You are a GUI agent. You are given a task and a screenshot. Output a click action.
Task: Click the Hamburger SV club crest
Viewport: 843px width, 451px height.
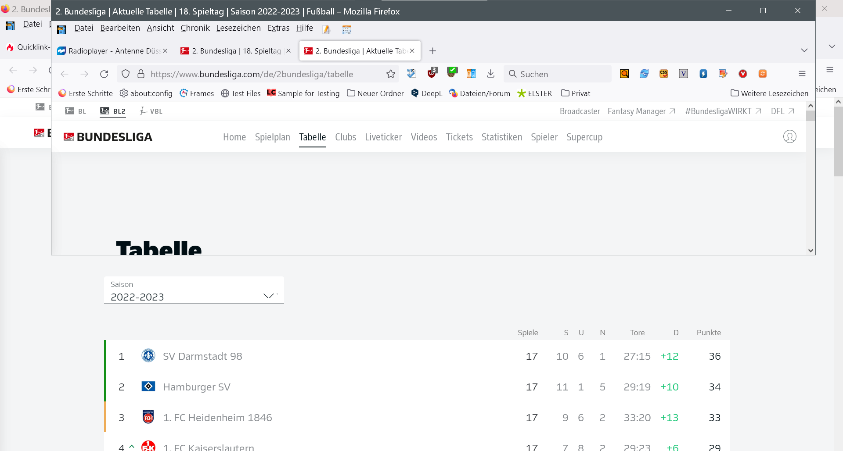148,386
